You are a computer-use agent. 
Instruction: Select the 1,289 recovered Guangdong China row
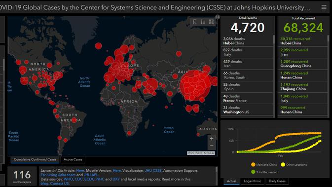303,64
